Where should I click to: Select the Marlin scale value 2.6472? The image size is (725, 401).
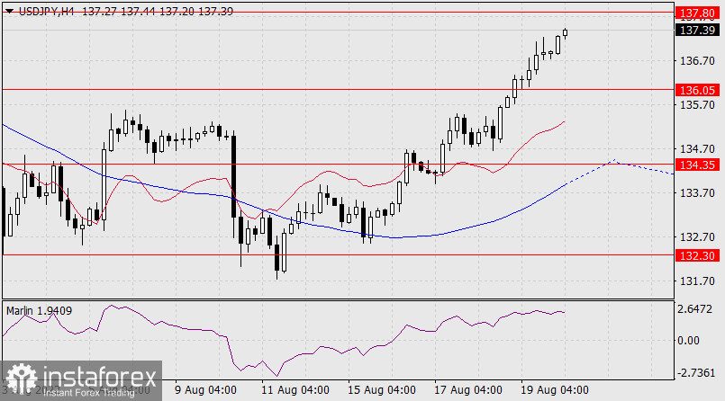(x=695, y=309)
